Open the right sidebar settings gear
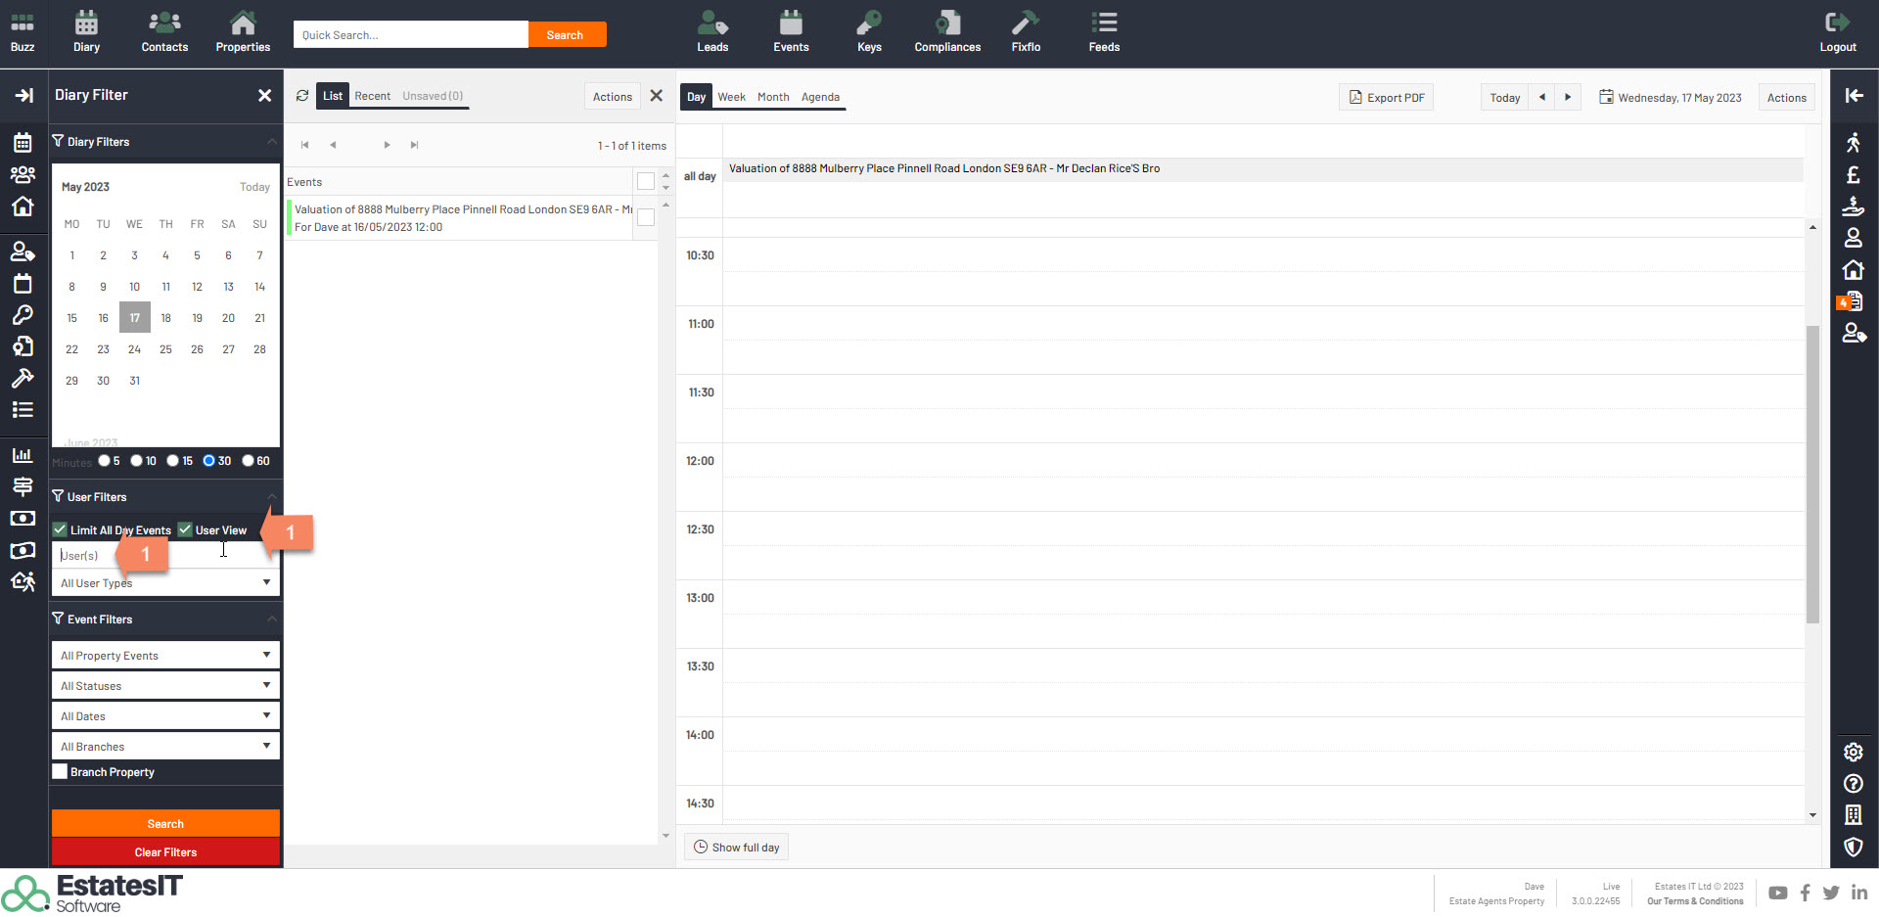Image resolution: width=1879 pixels, height=917 pixels. tap(1853, 752)
